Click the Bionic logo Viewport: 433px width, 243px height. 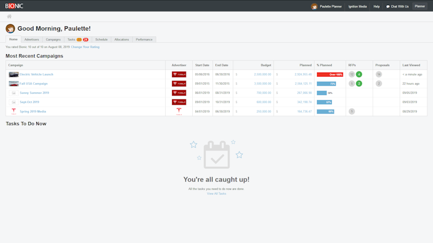(14, 6)
